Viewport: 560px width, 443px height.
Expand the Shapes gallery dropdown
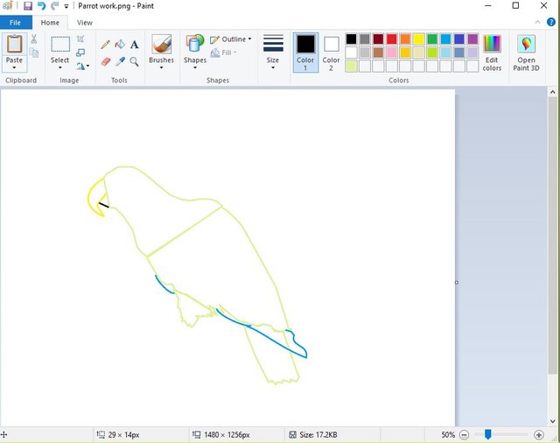coord(195,67)
